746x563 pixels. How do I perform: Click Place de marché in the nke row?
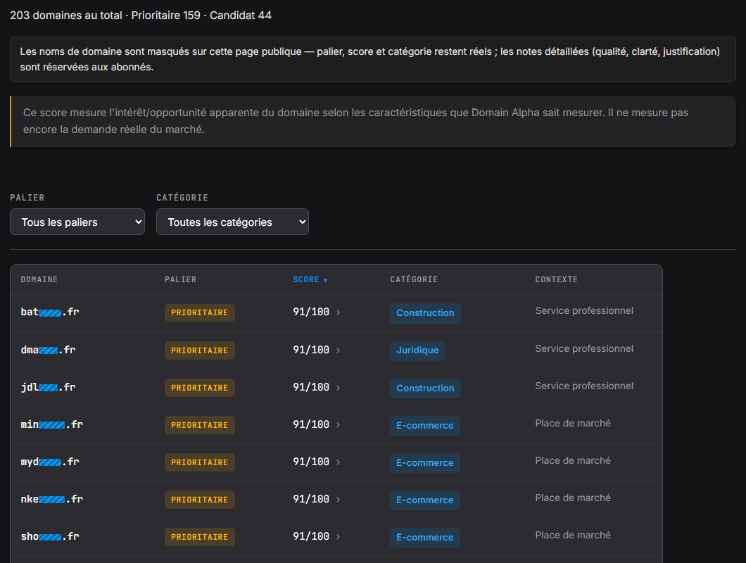click(x=573, y=498)
